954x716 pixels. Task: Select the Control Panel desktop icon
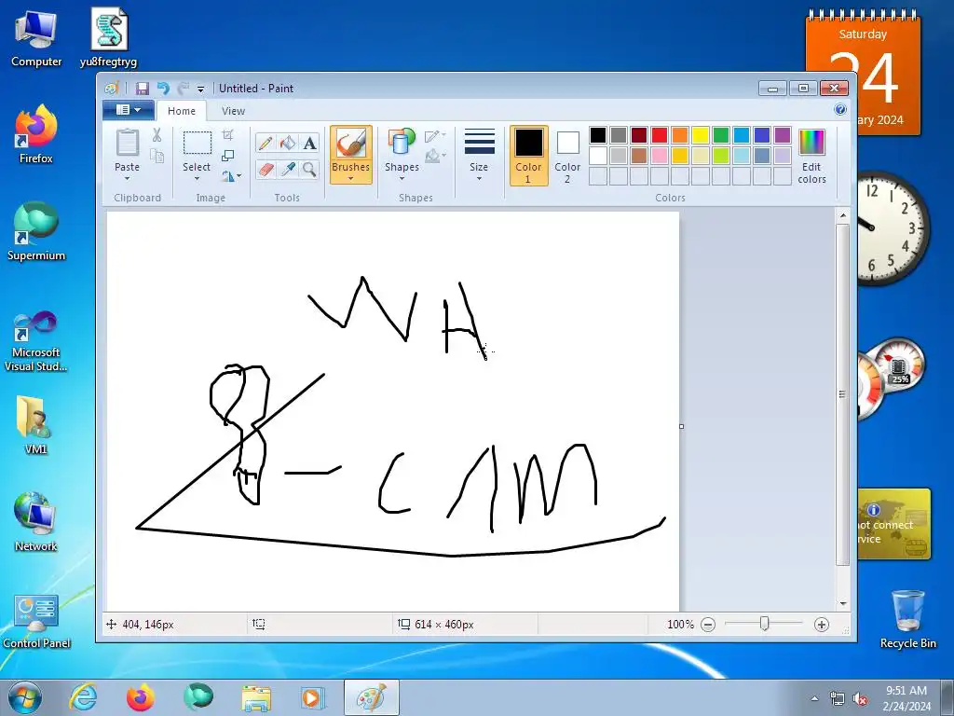pyautogui.click(x=36, y=621)
